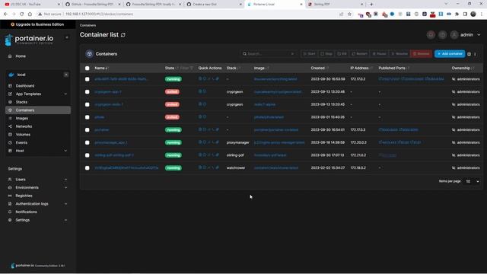Switch to the Create a new Gist tab
Image resolution: width=487 pixels, height=274 pixels.
(x=215, y=5)
